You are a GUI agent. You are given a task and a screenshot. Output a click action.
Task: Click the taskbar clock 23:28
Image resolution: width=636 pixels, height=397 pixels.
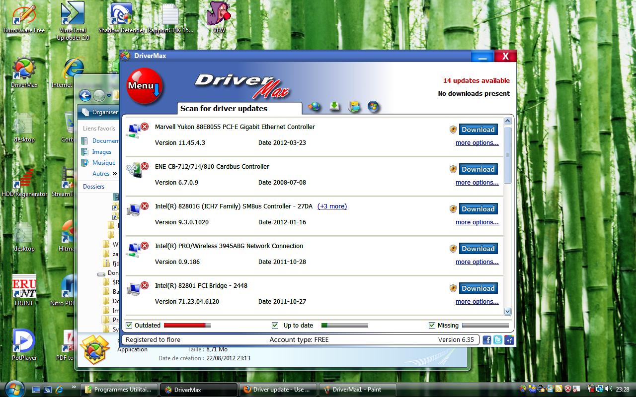(x=624, y=390)
